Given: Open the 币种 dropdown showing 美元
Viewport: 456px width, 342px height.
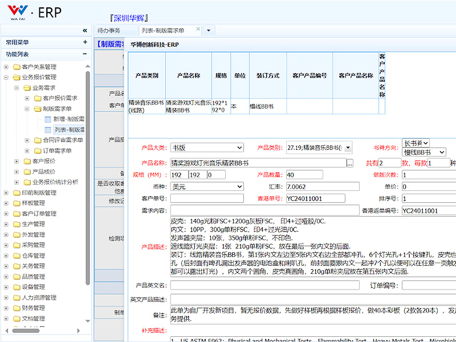Looking at the screenshot, I should pos(207,186).
